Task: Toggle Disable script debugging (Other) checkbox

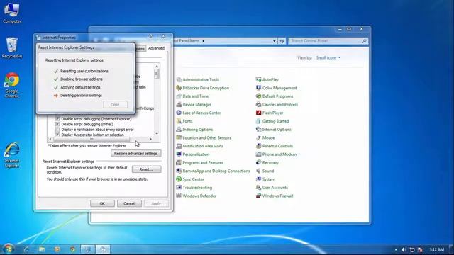Action: point(57,124)
